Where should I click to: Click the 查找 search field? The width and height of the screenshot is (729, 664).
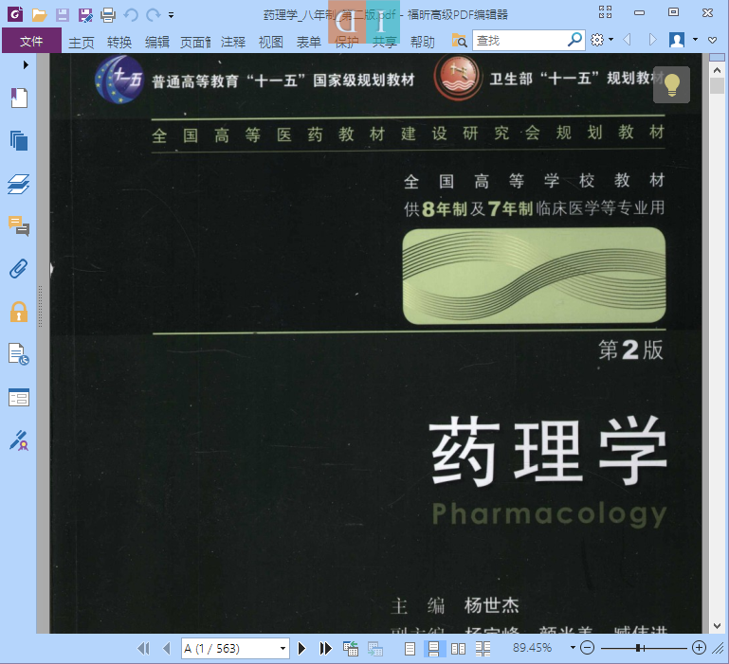pyautogui.click(x=519, y=41)
